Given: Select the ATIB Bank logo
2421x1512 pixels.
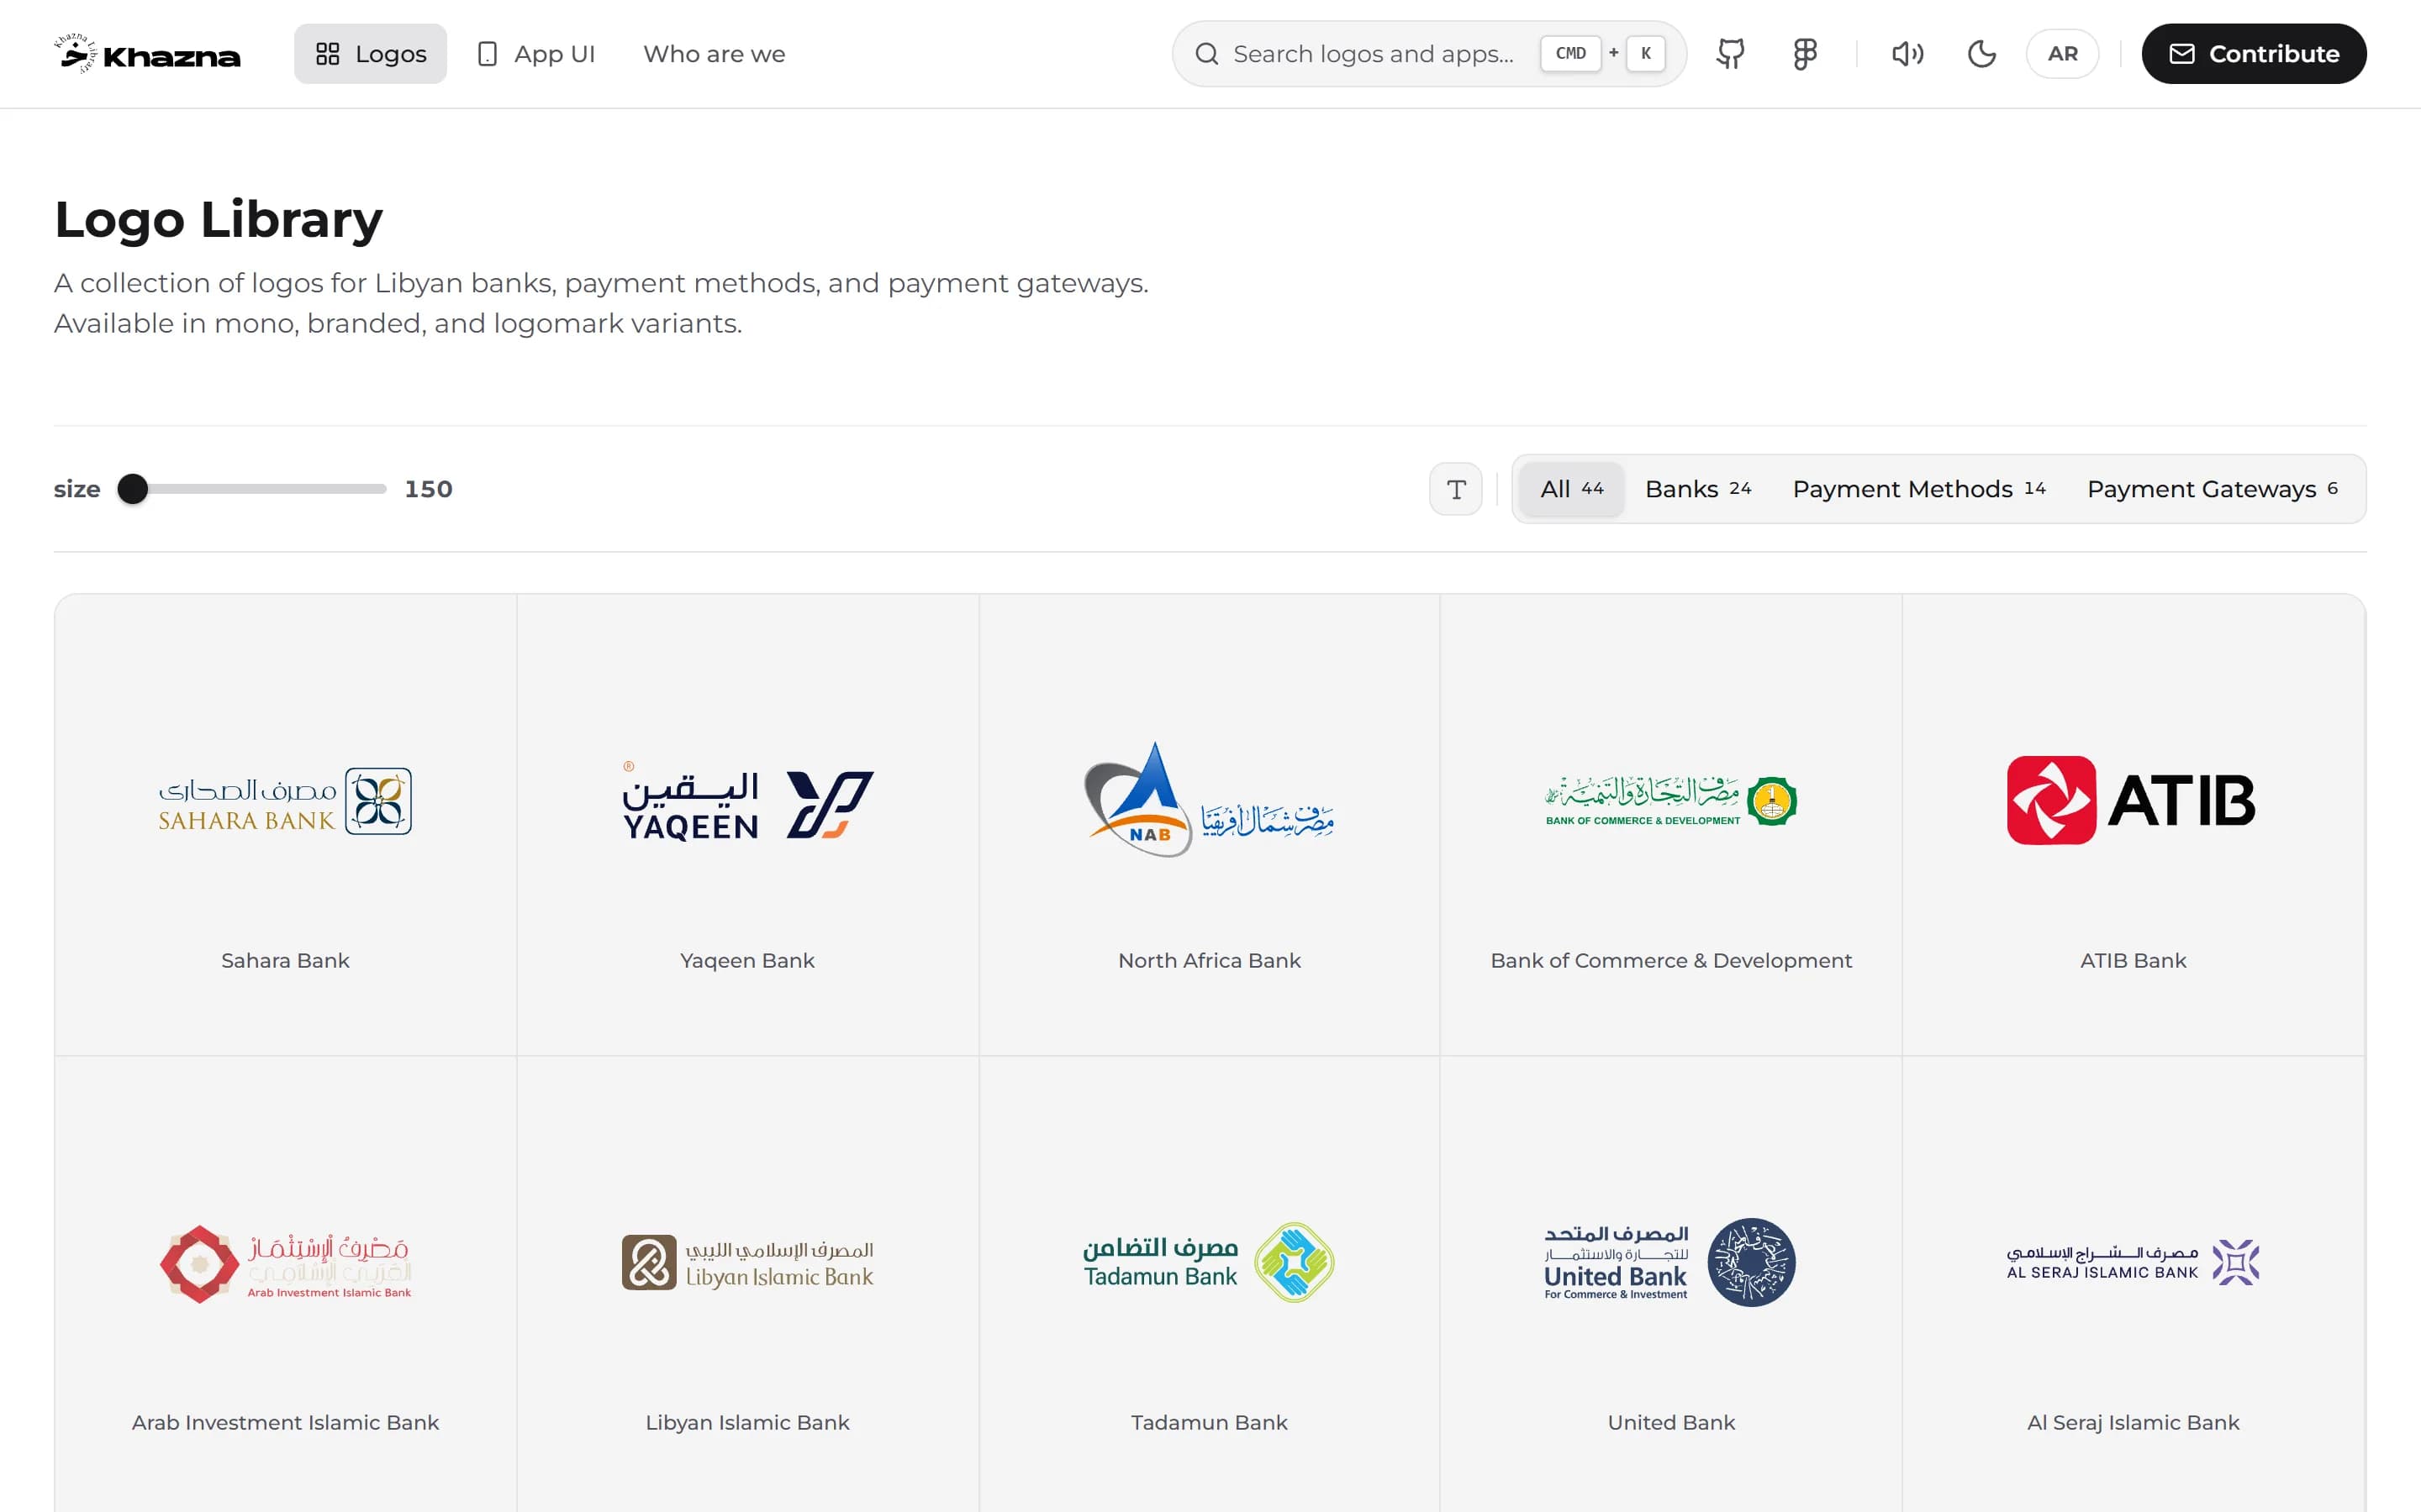Looking at the screenshot, I should click(2132, 800).
